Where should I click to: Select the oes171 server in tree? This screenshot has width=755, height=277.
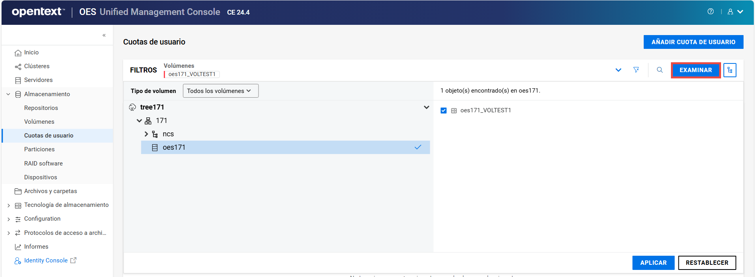click(x=174, y=147)
